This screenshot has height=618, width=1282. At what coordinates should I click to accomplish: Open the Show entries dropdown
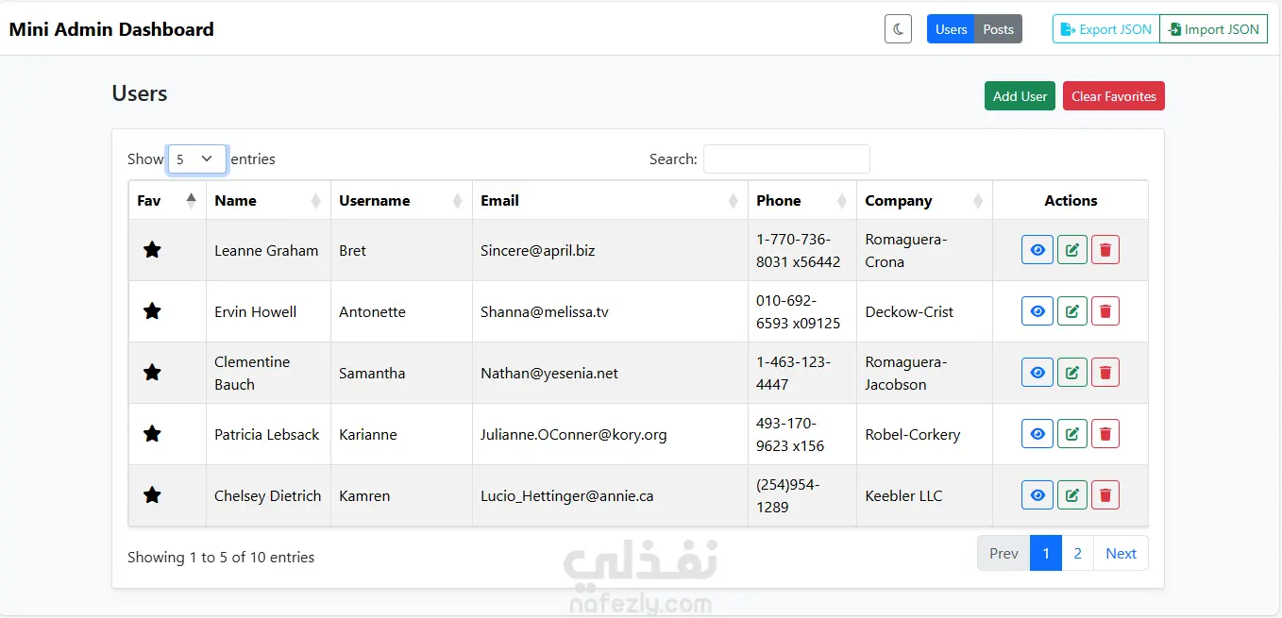coord(196,159)
